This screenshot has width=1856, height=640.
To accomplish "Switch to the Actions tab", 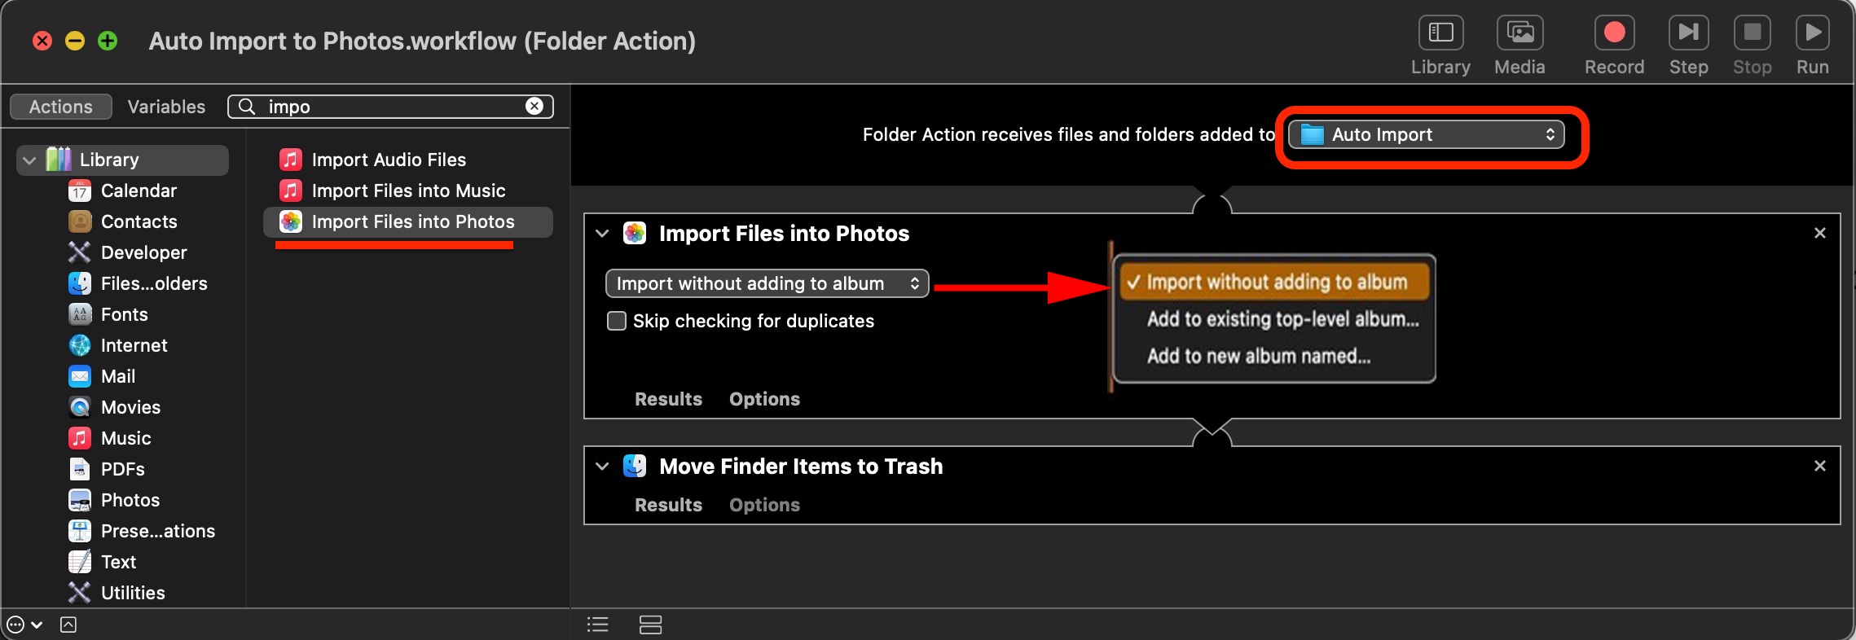I will point(59,106).
